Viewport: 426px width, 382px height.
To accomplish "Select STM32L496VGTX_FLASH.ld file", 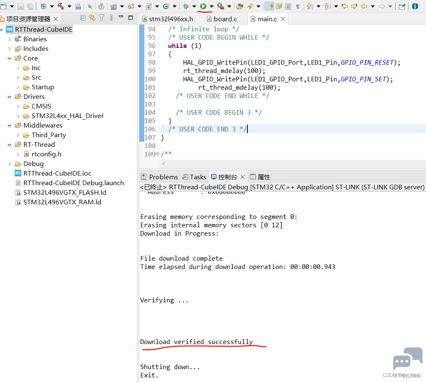I will coord(65,193).
